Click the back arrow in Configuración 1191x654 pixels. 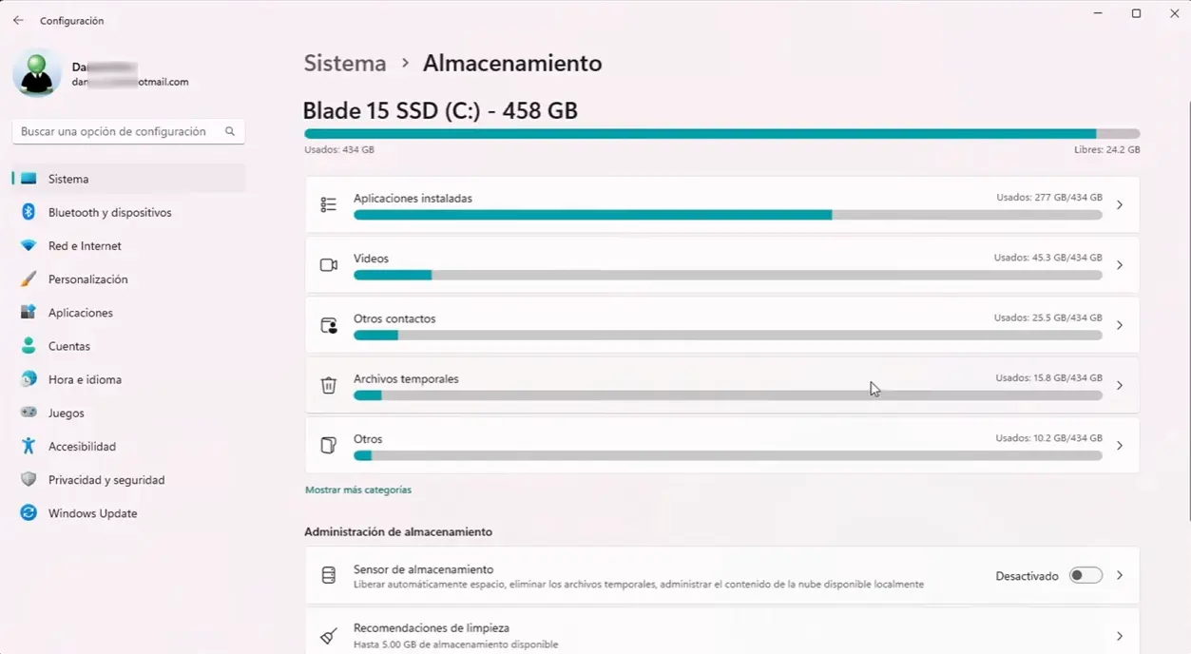17,19
